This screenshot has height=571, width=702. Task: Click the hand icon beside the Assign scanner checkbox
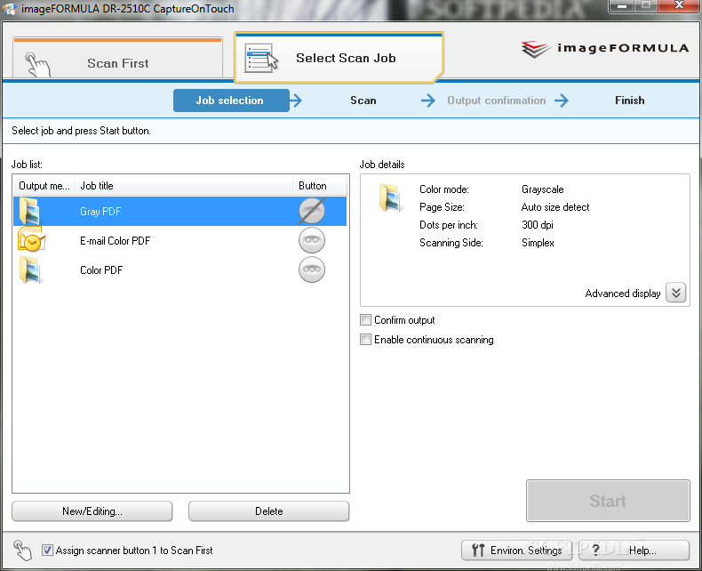(22, 551)
